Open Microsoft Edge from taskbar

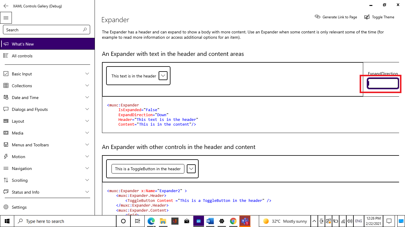pyautogui.click(x=151, y=221)
